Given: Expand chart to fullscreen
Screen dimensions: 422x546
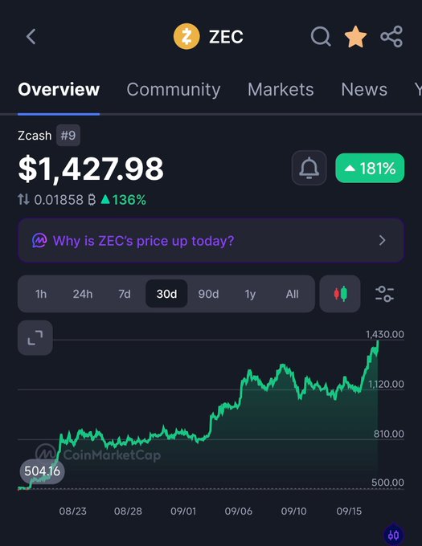Looking at the screenshot, I should (35, 338).
